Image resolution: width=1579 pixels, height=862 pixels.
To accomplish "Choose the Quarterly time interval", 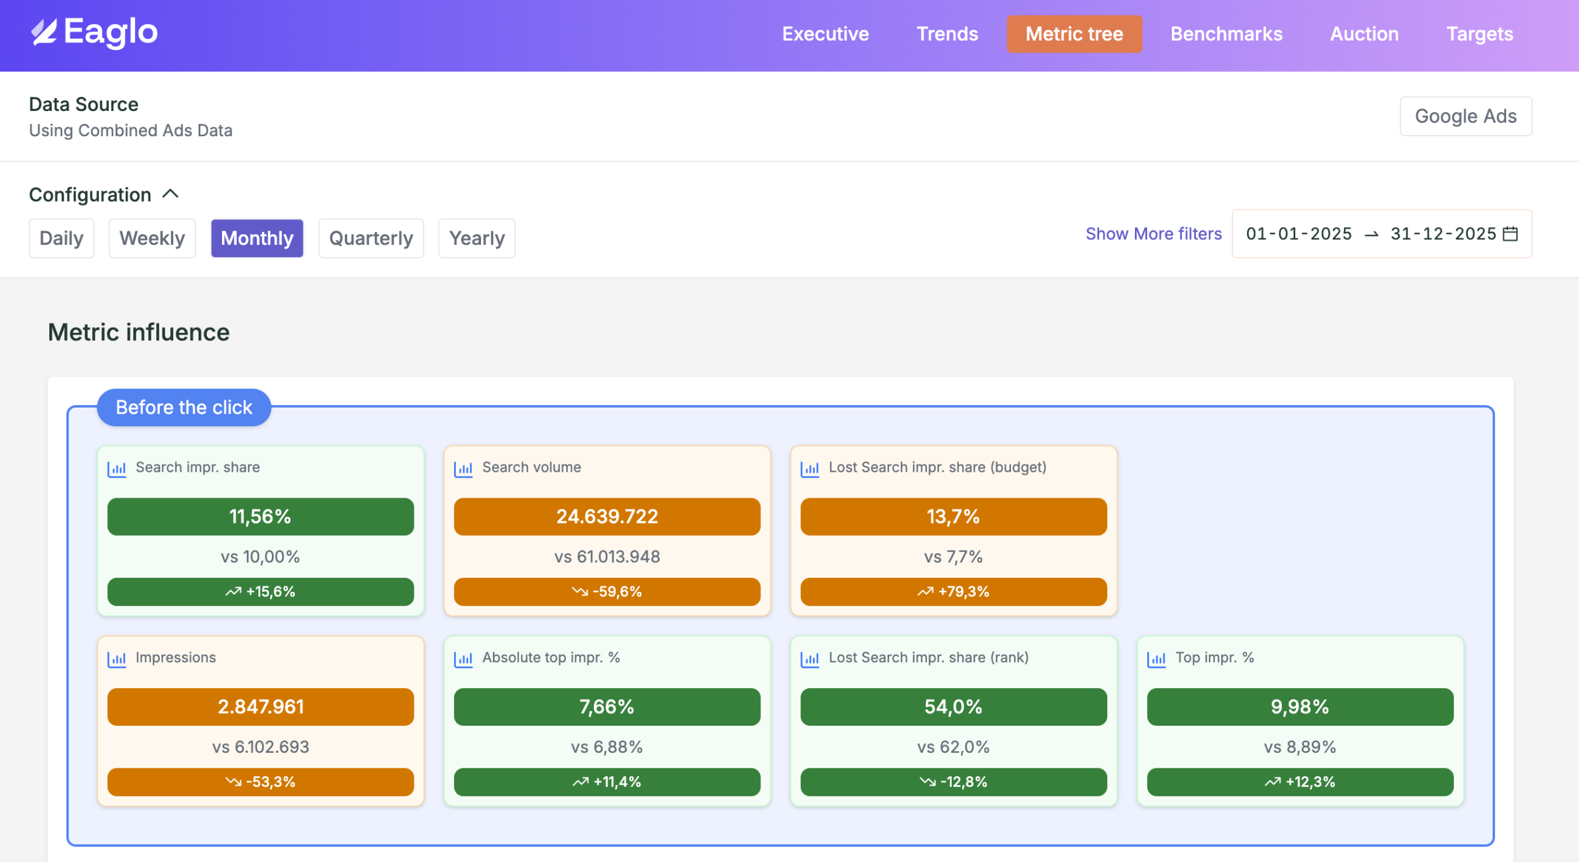I will point(371,238).
